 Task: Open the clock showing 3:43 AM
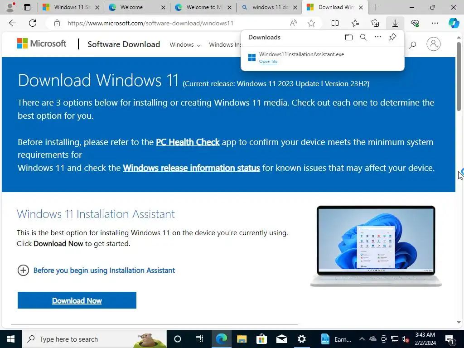[425, 339]
